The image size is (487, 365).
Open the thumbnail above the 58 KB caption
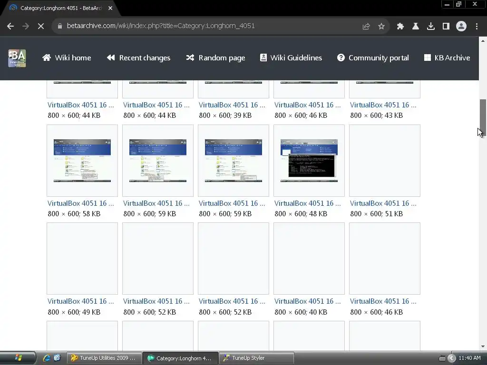[82, 161]
